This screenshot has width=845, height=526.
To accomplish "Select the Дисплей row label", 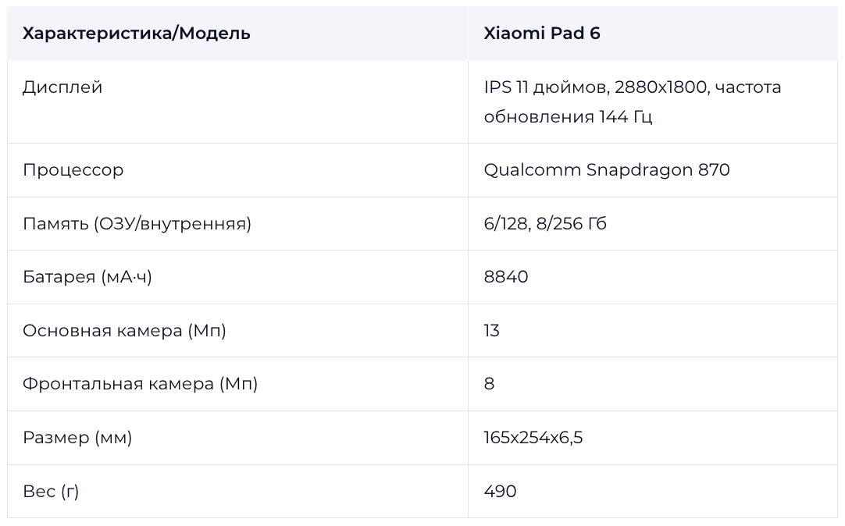I will (62, 87).
